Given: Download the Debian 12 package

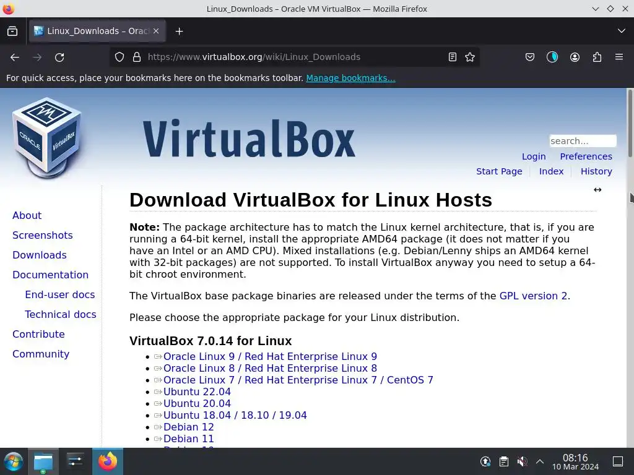Looking at the screenshot, I should (188, 427).
